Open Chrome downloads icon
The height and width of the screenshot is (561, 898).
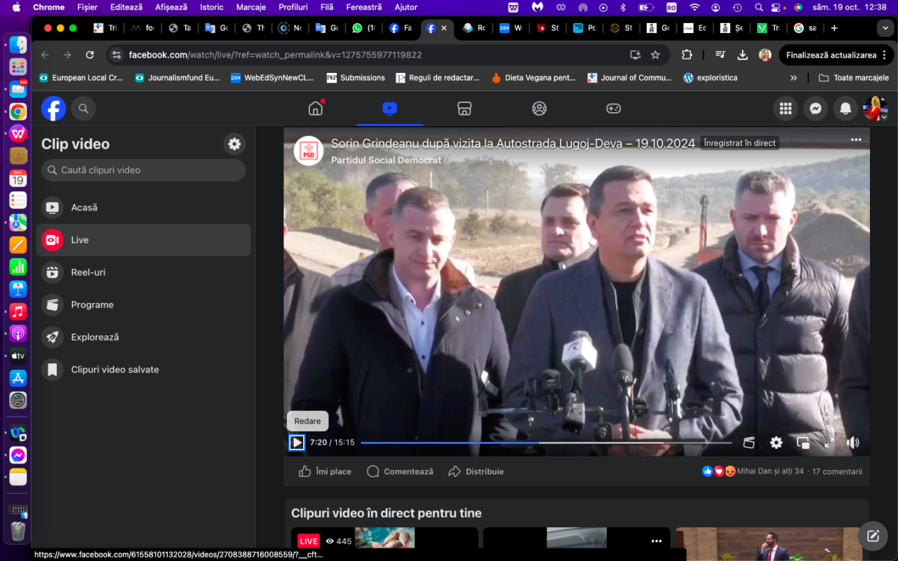click(x=742, y=55)
